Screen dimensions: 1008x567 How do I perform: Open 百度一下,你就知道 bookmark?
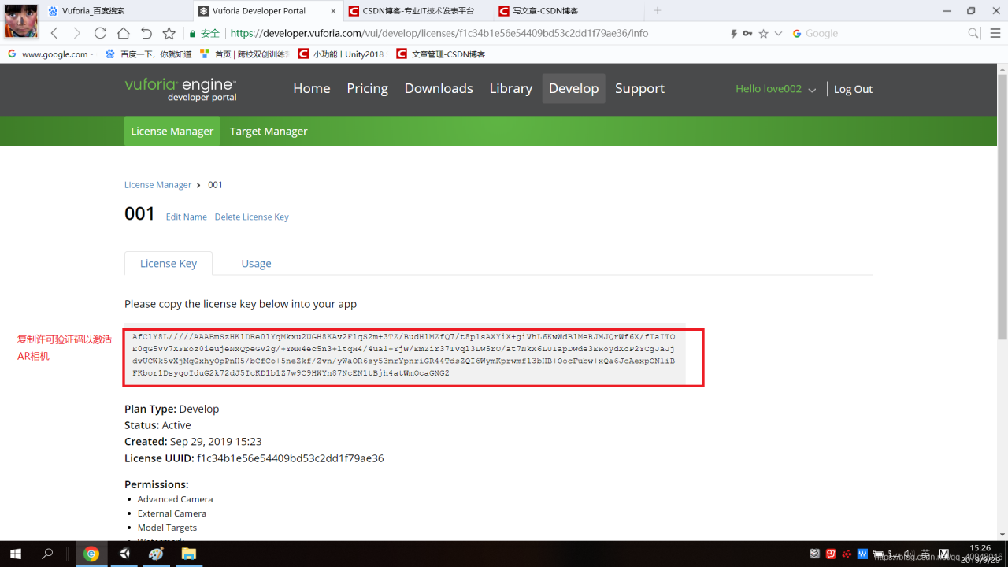[x=147, y=54]
